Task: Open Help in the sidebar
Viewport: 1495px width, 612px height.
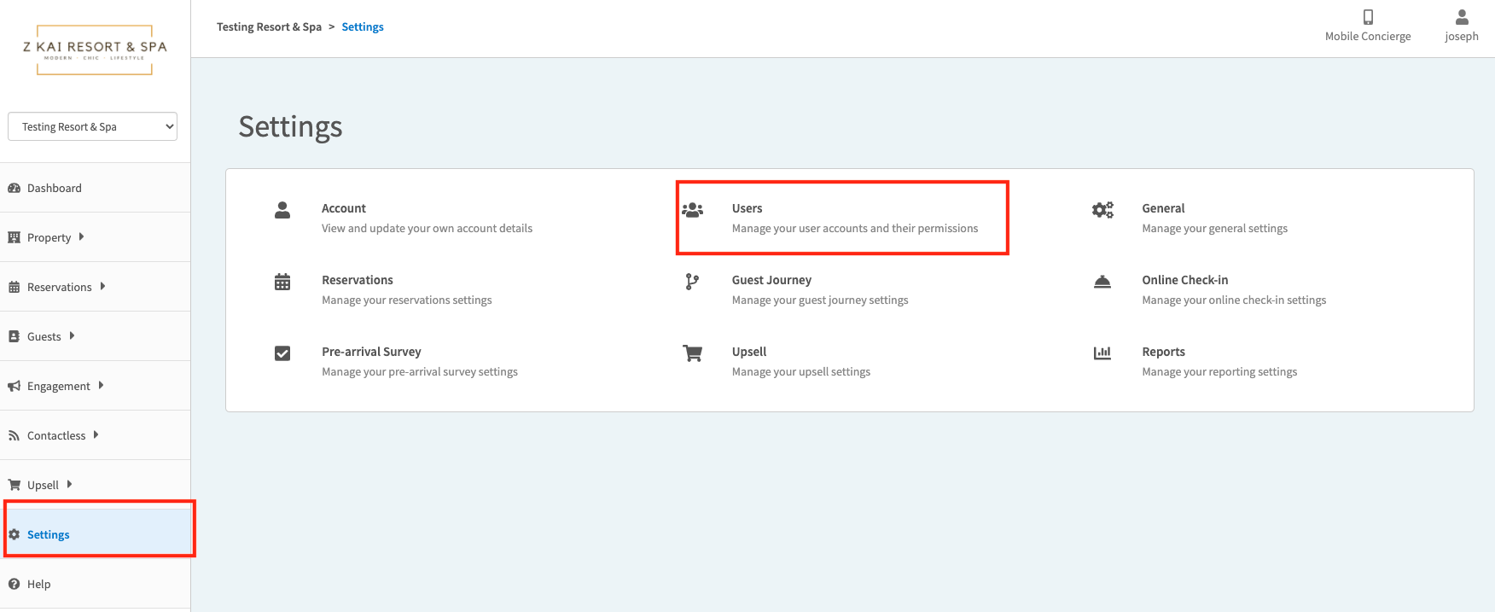Action: tap(38, 584)
